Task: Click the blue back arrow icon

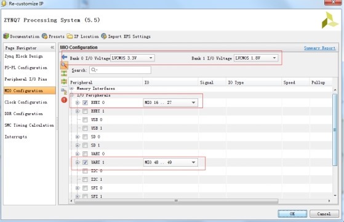Action: (x=64, y=57)
